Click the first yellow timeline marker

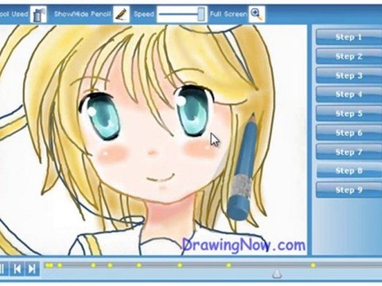point(48,265)
